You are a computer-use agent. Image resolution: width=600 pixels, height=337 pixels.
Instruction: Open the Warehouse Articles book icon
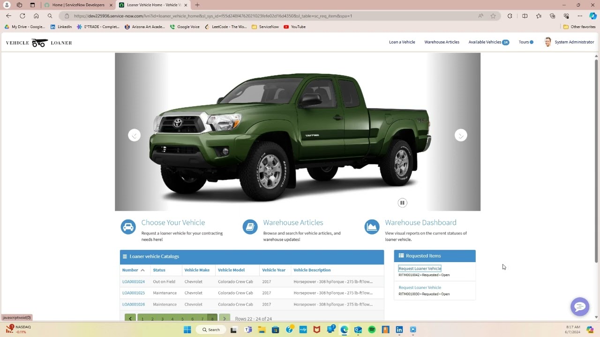tap(250, 227)
